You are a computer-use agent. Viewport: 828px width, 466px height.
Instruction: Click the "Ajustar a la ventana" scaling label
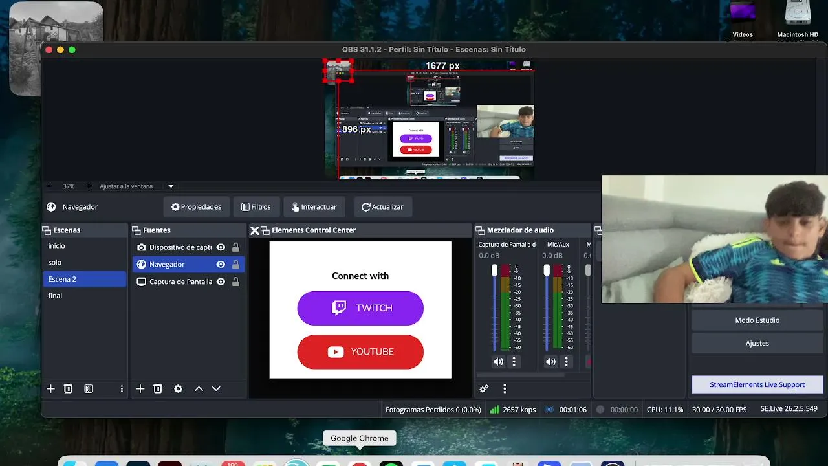pyautogui.click(x=126, y=186)
